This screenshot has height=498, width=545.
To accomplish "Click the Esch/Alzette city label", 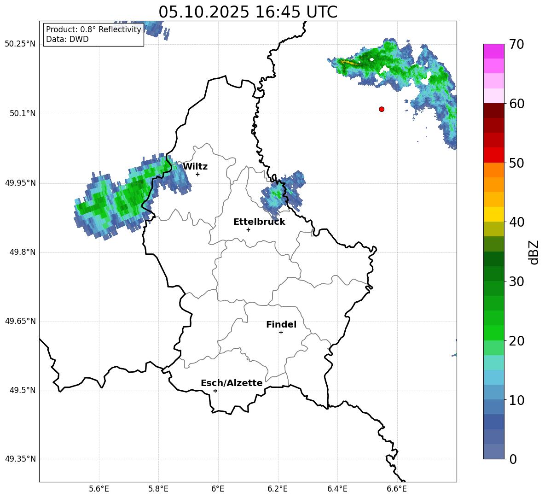I will pyautogui.click(x=232, y=383).
